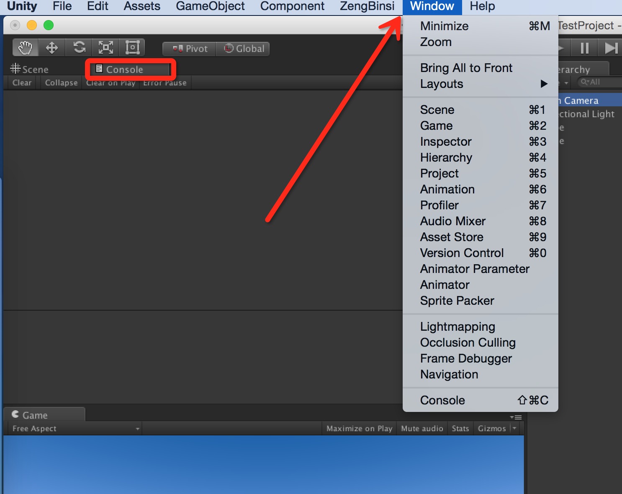
Task: Click the Hierarchy search field
Action: [600, 82]
